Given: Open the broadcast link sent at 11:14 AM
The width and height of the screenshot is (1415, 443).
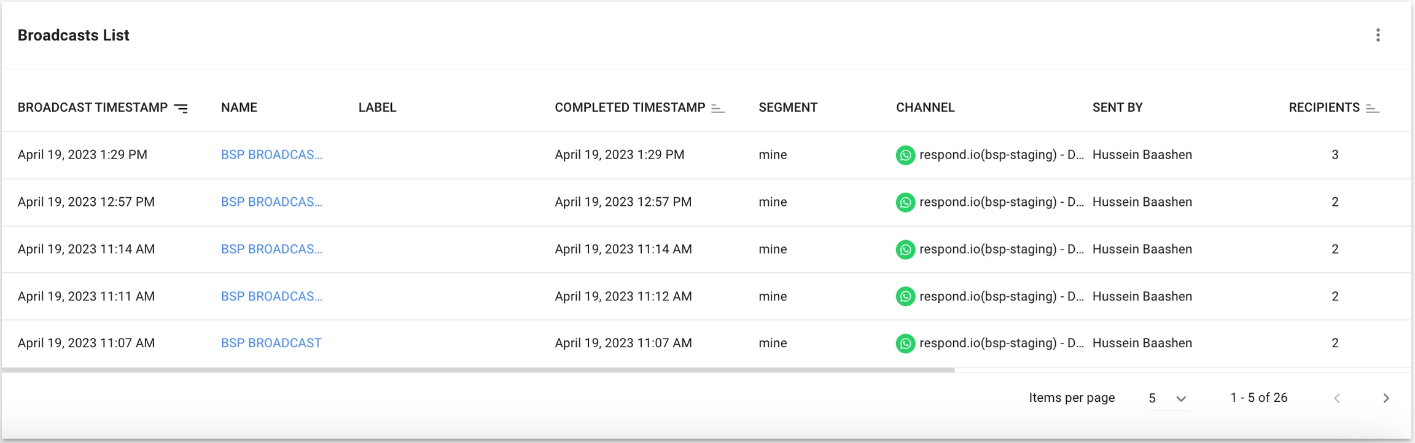Looking at the screenshot, I should tap(271, 249).
